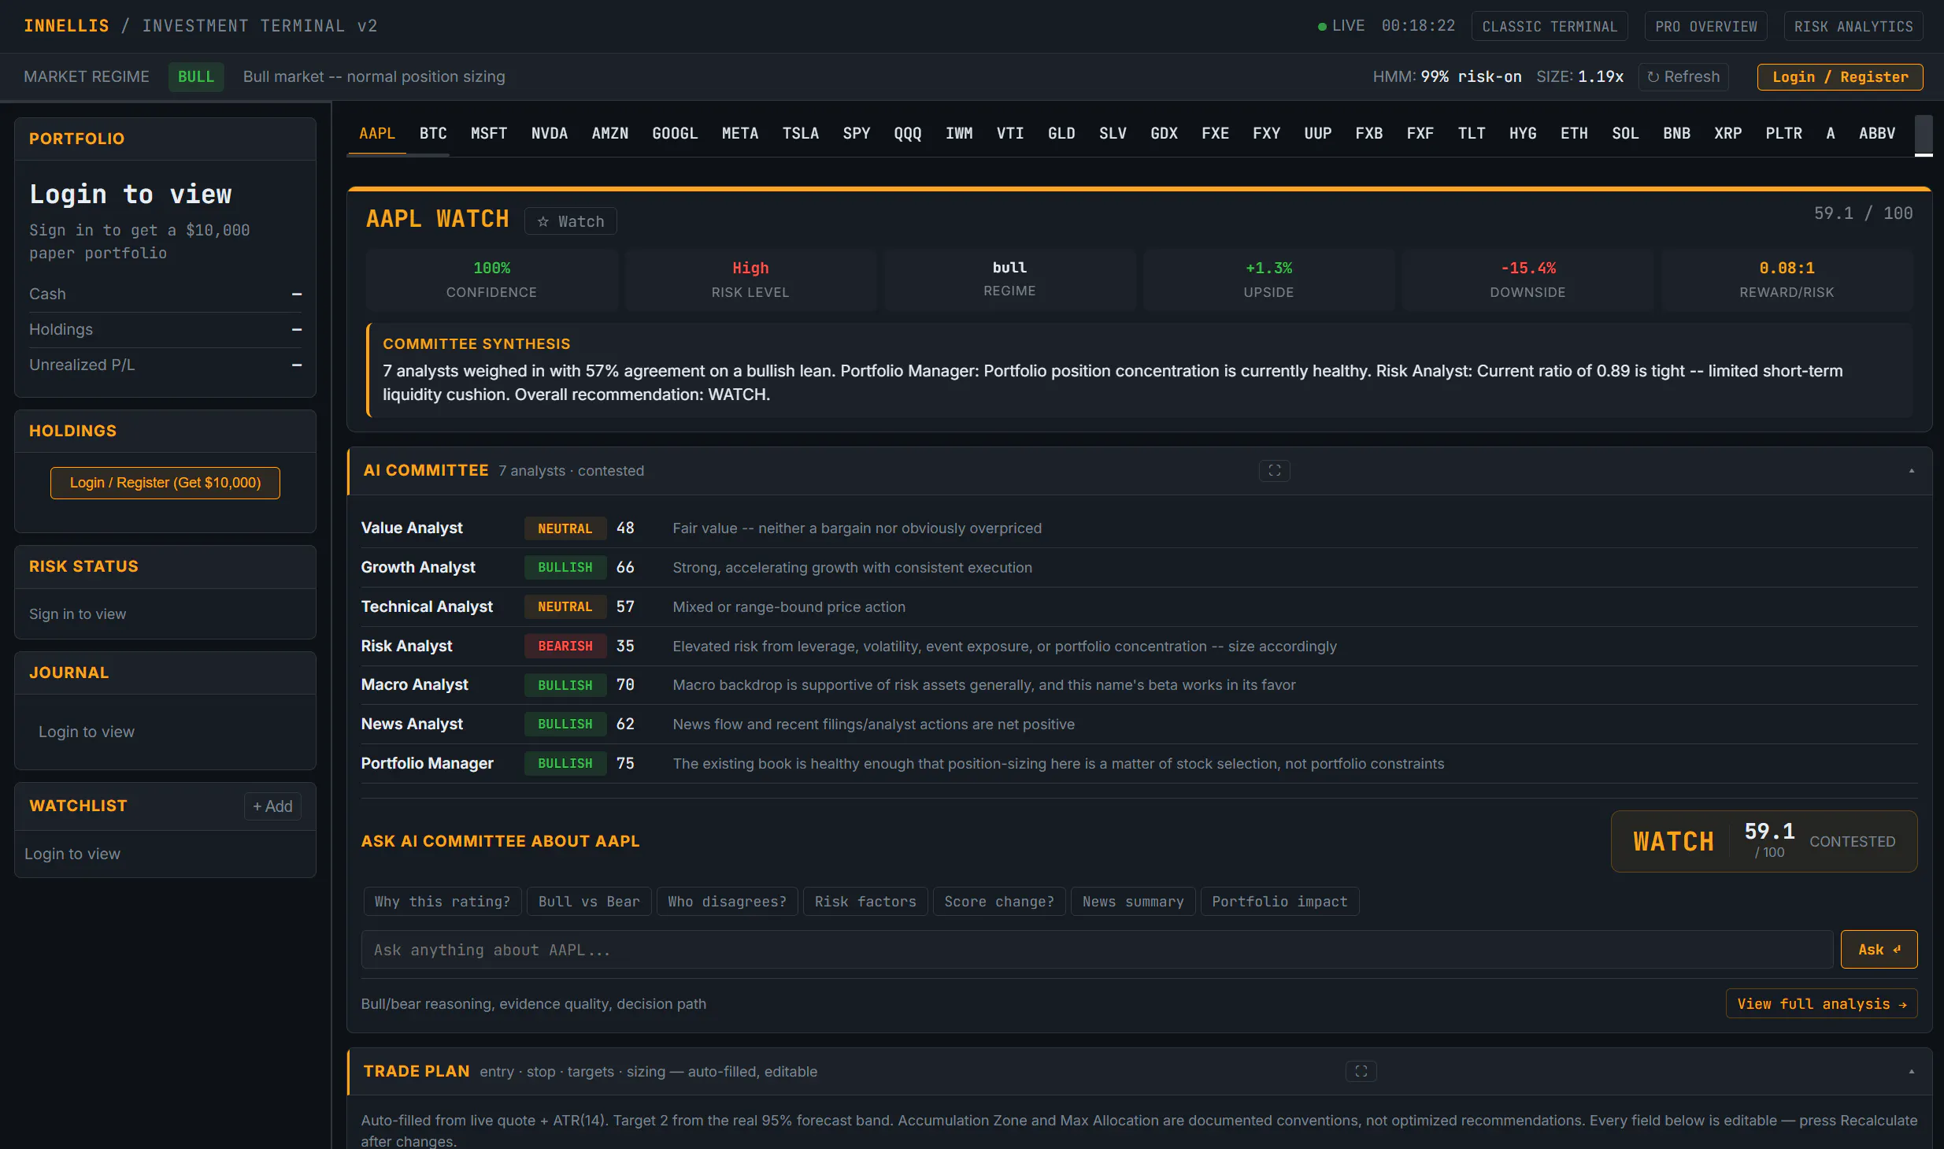
Task: Select the AMZN ticker tab
Action: (x=610, y=134)
